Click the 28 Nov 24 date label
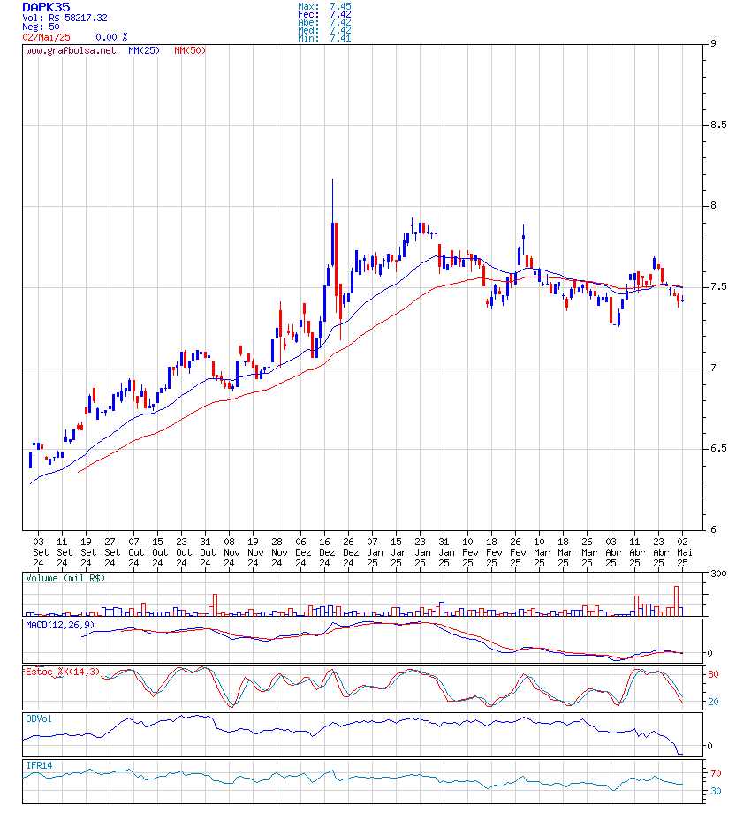Viewport: 751px width, 813px height. 277,552
